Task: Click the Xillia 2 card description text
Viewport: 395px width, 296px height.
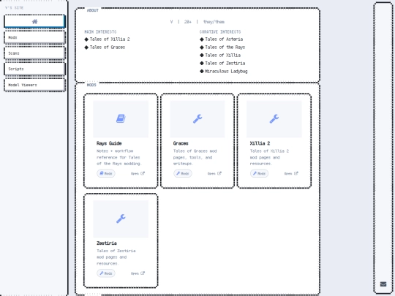Action: click(x=269, y=157)
